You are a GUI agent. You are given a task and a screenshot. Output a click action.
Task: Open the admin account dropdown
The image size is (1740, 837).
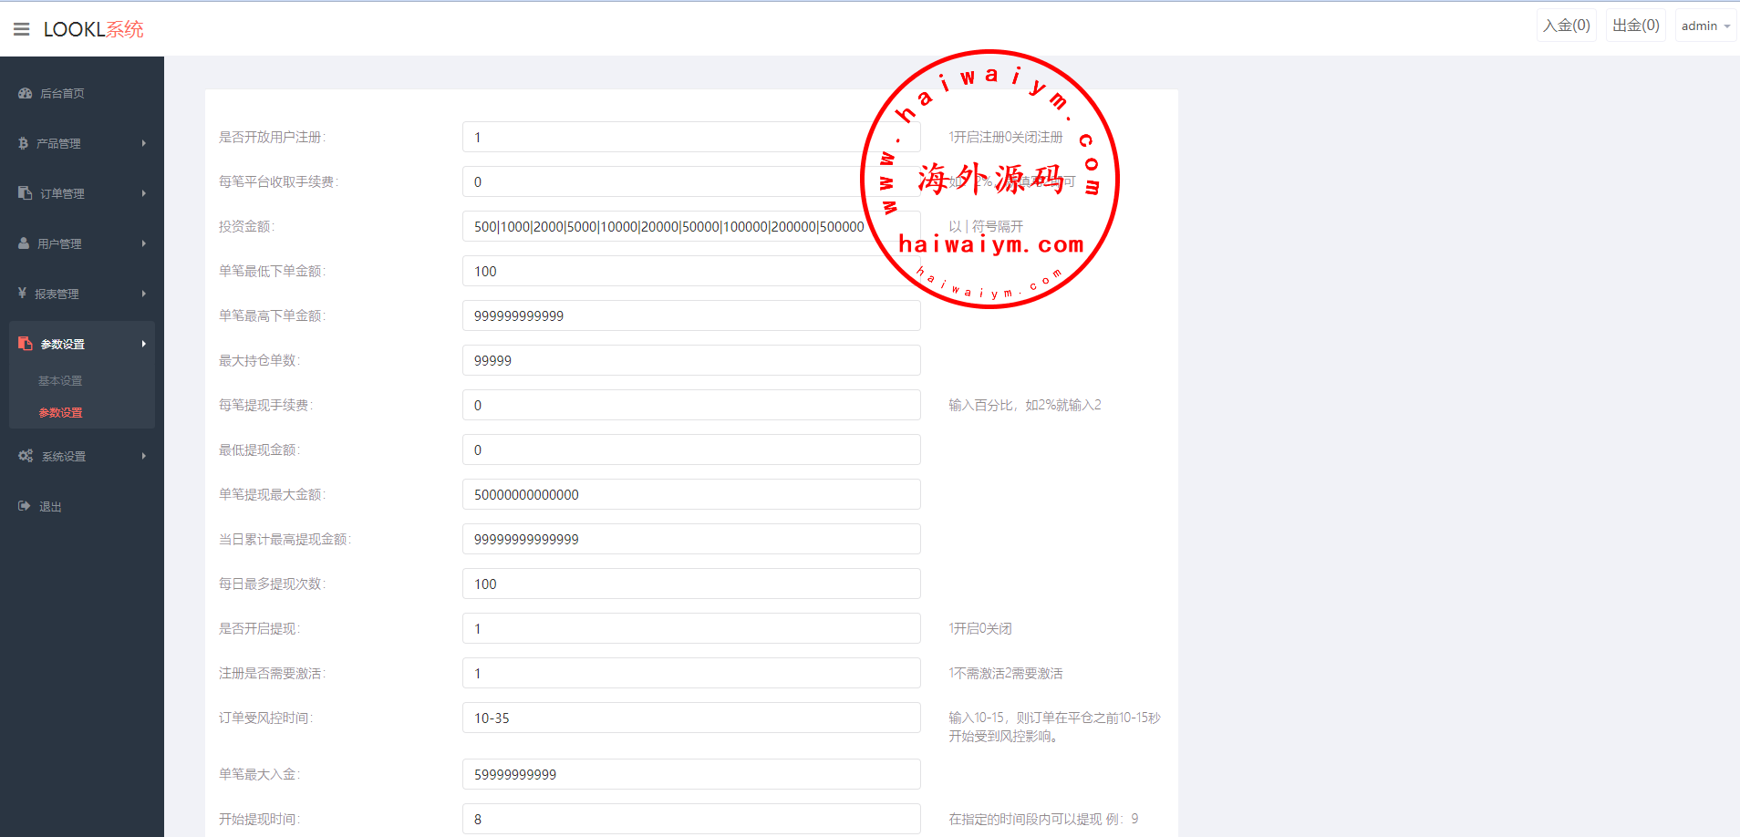click(x=1704, y=26)
